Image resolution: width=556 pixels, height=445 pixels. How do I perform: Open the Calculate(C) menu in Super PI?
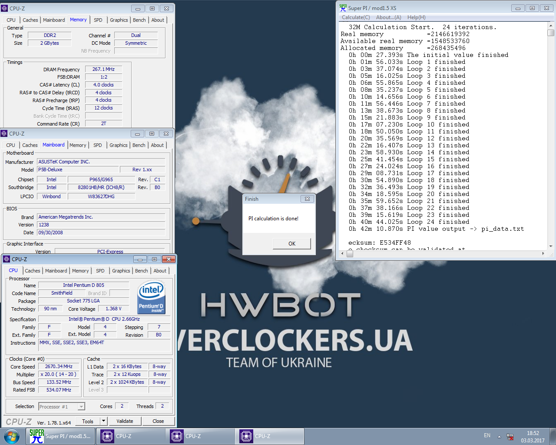356,17
